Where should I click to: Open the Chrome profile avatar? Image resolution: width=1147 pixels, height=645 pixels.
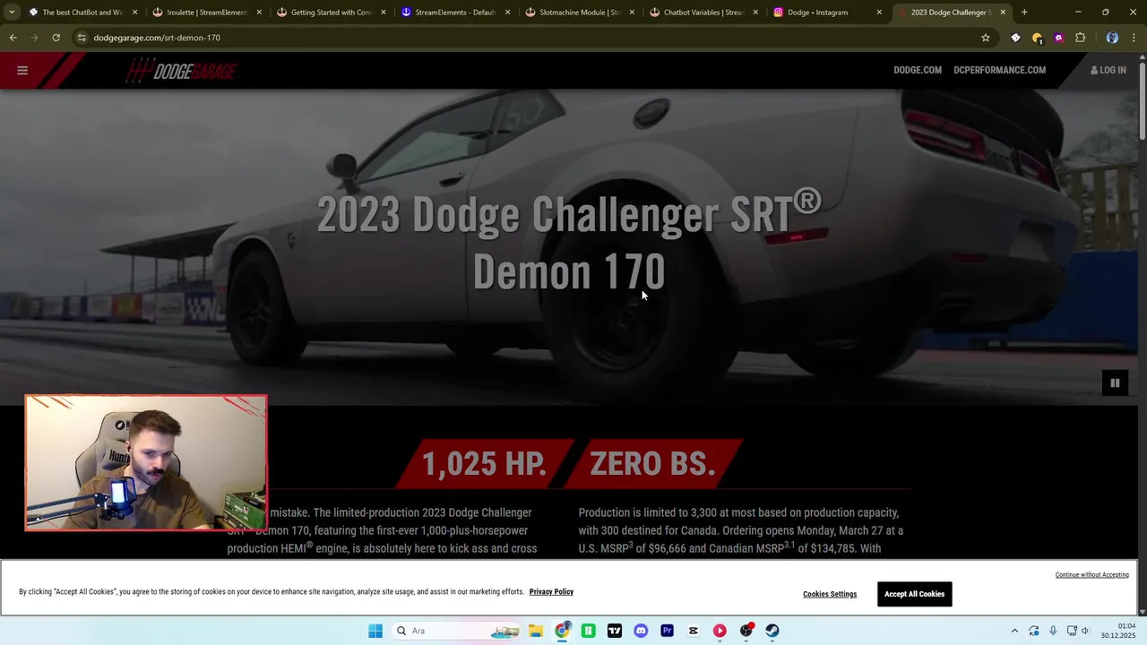tap(1112, 38)
